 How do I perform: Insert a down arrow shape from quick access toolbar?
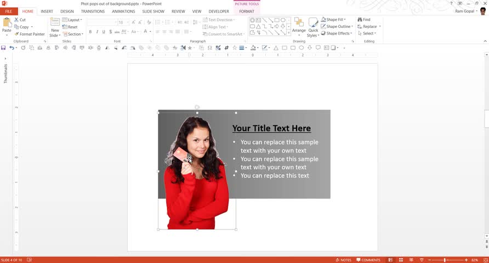click(x=310, y=48)
